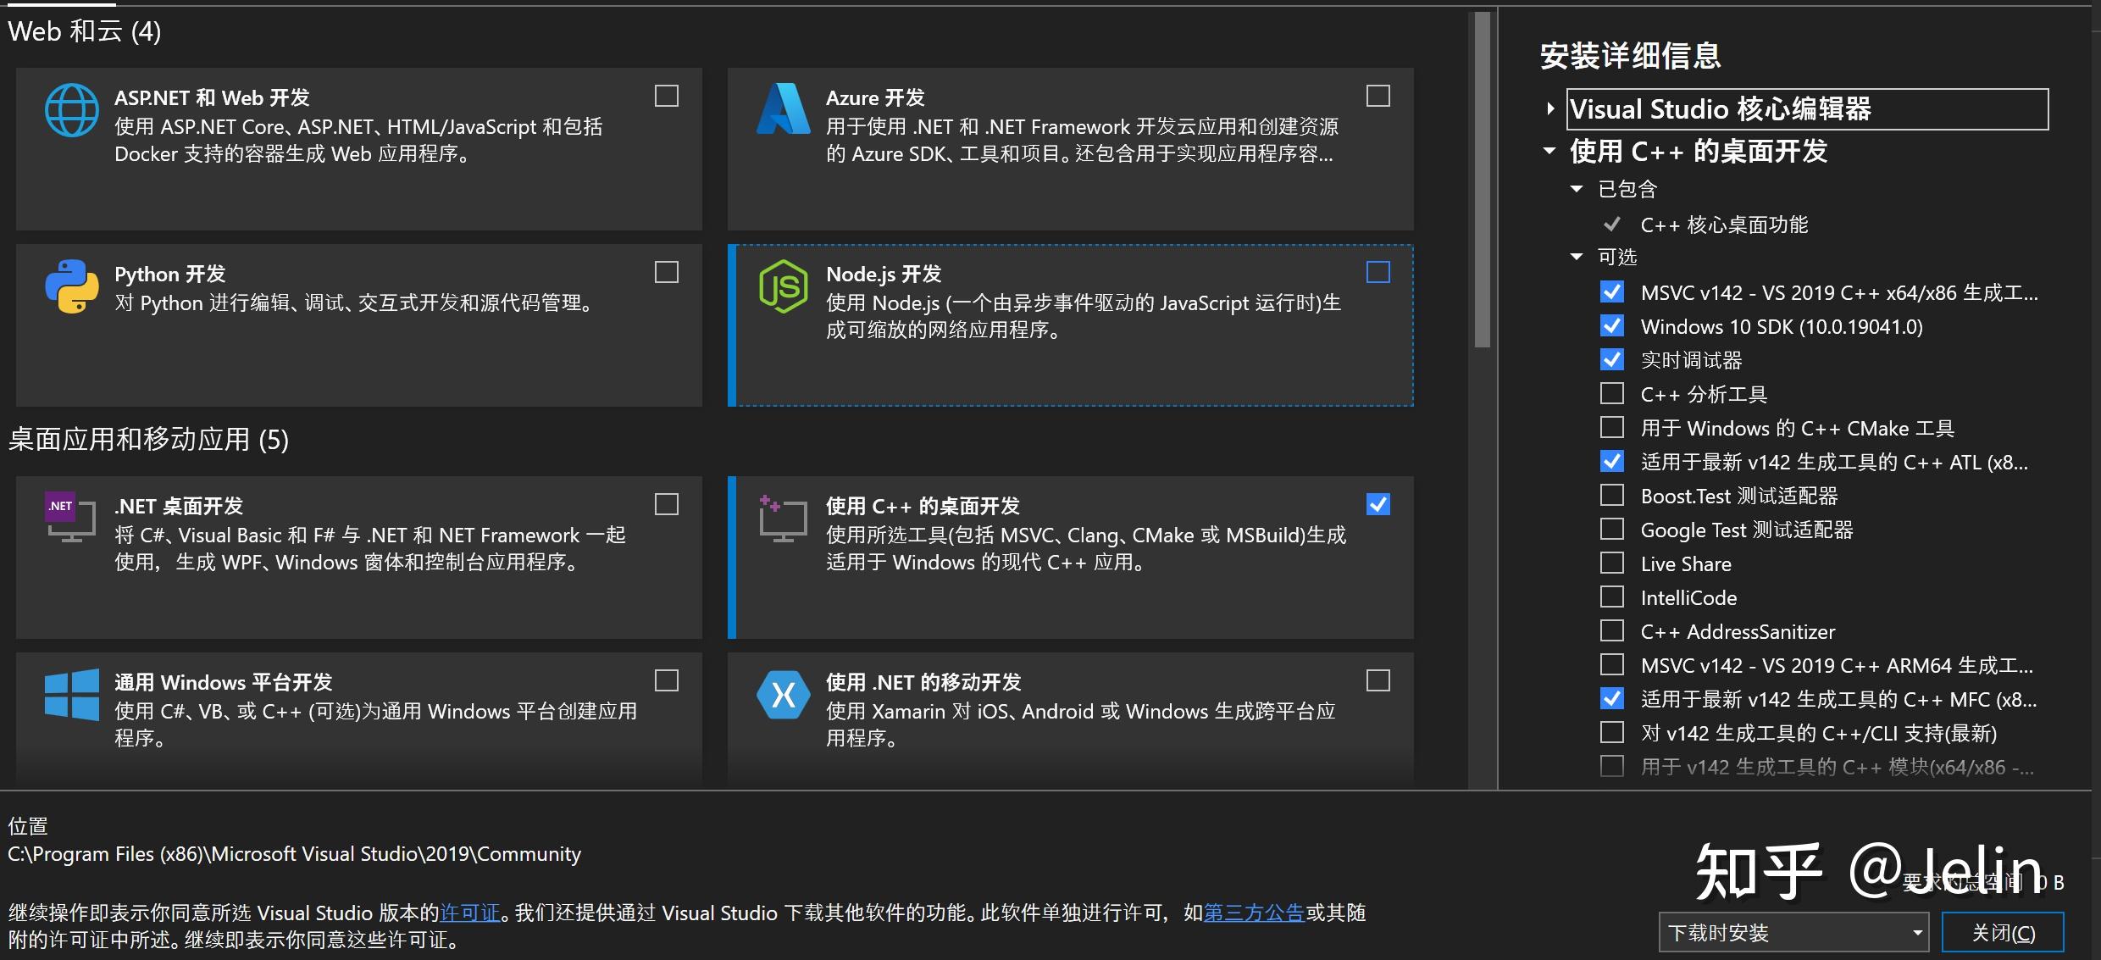Open the 下载时安装 install mode dropdown
The image size is (2101, 960).
pyautogui.click(x=1793, y=933)
